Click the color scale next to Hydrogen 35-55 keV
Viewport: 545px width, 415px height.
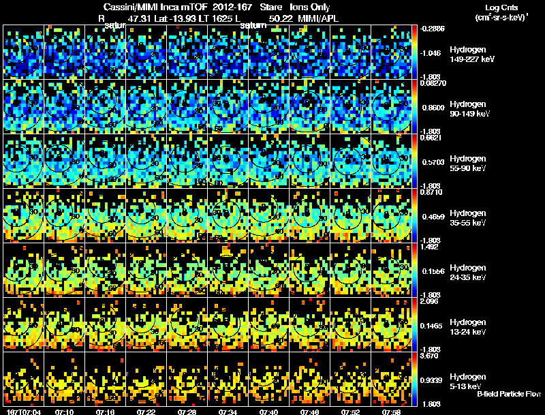(x=414, y=216)
